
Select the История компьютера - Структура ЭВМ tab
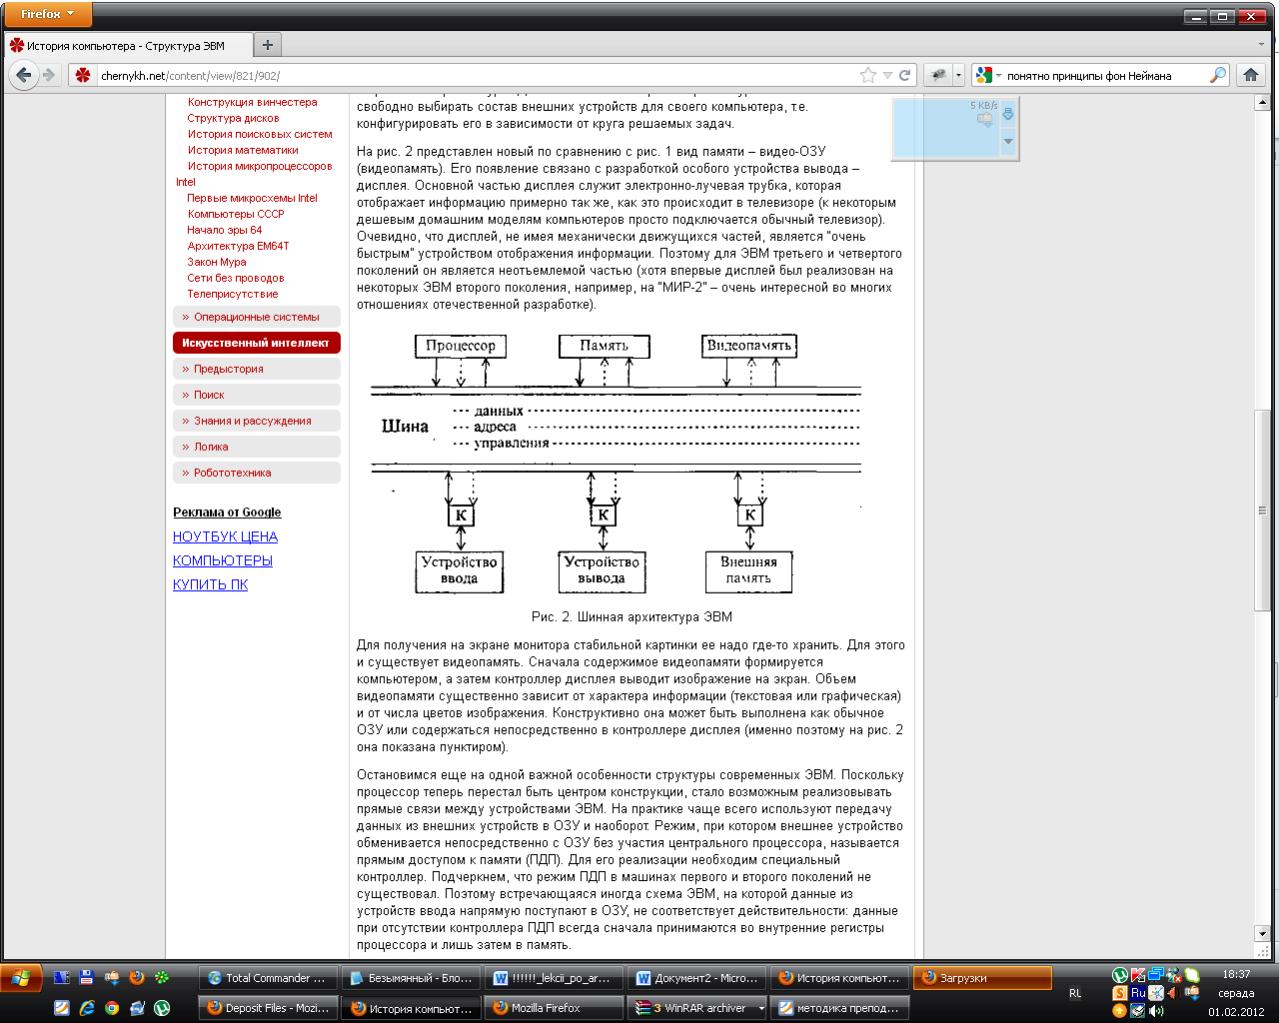point(127,45)
